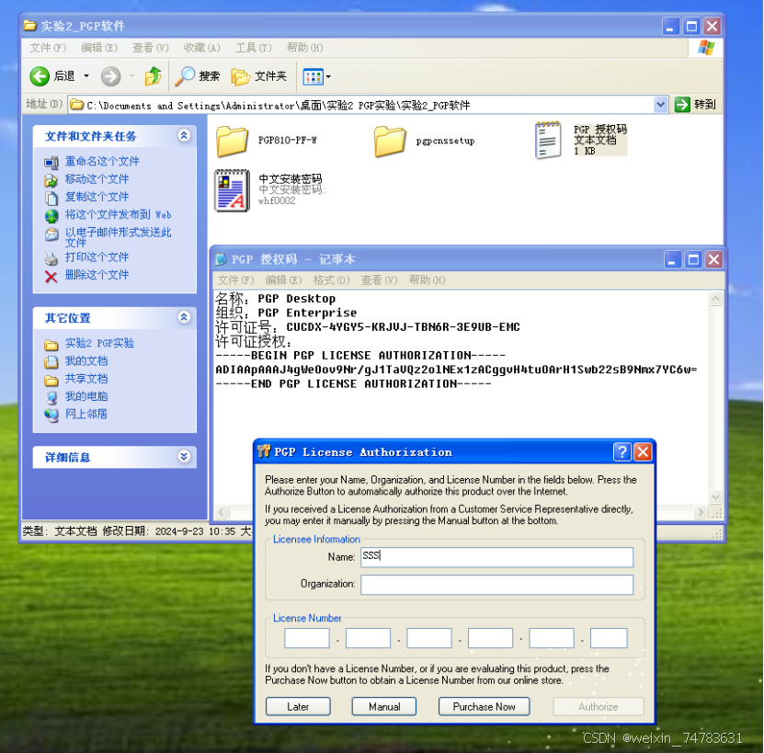Click 以电子邮件形式发送此文件 task
Viewport: 764px width, 753px height.
tap(119, 237)
